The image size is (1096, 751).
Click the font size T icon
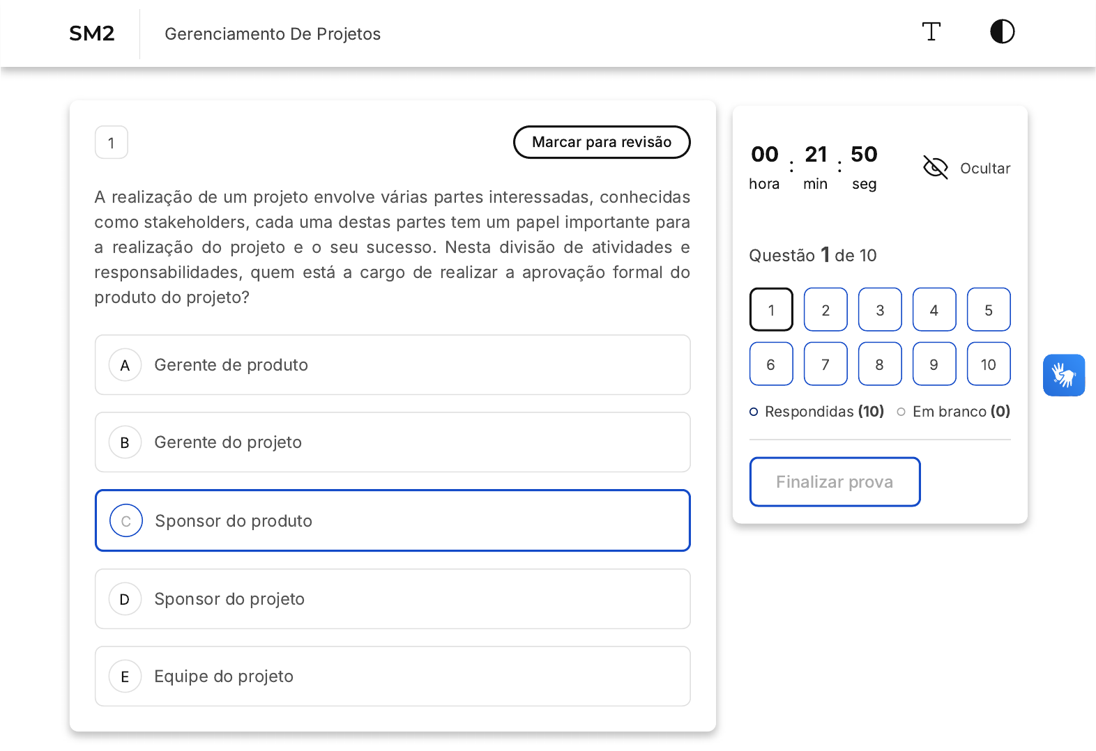click(931, 32)
